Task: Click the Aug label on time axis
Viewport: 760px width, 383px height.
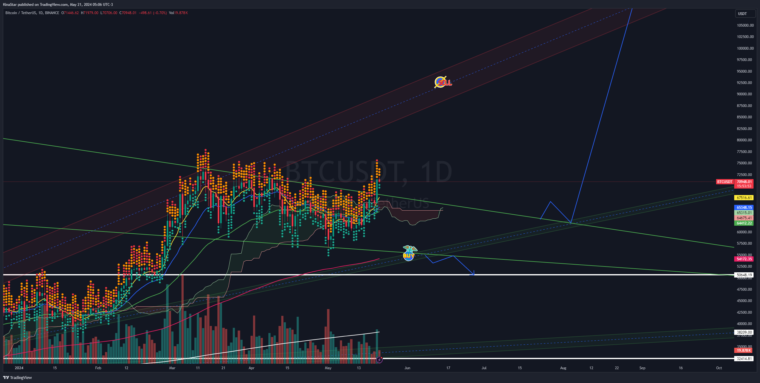Action: pos(563,368)
